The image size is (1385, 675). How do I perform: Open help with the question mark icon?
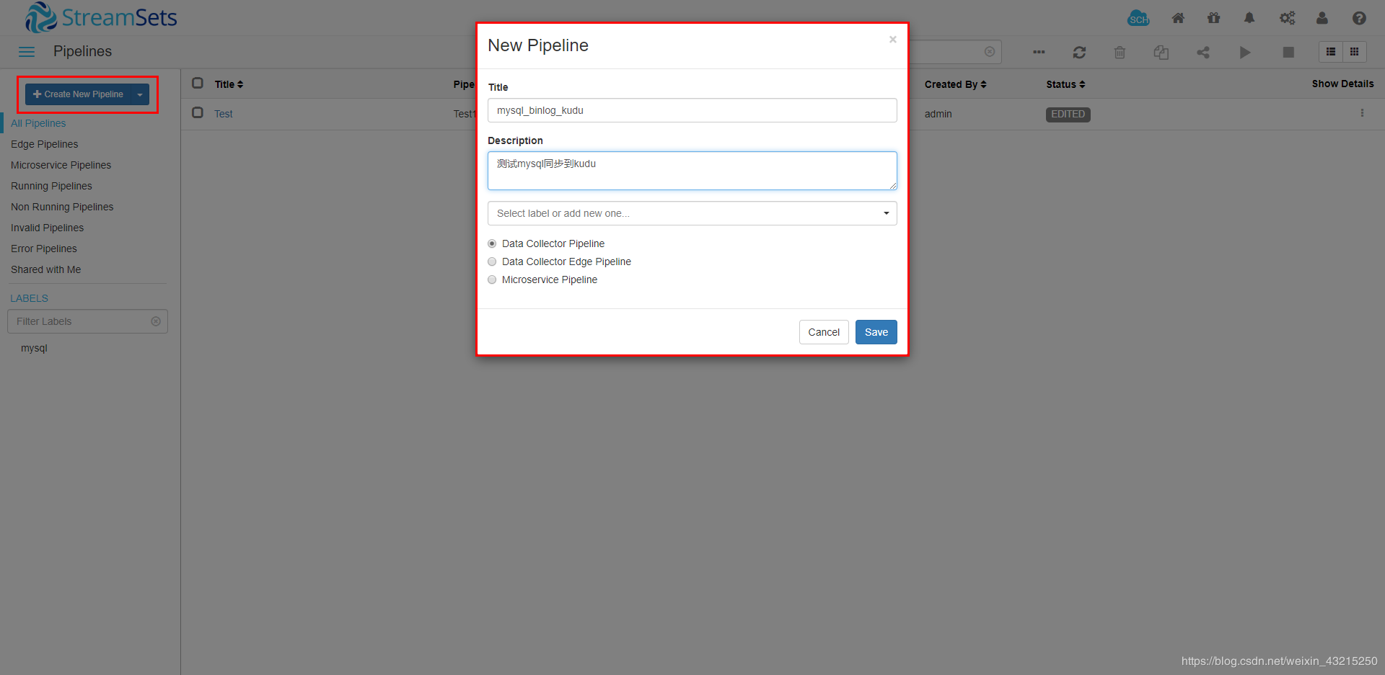point(1359,18)
